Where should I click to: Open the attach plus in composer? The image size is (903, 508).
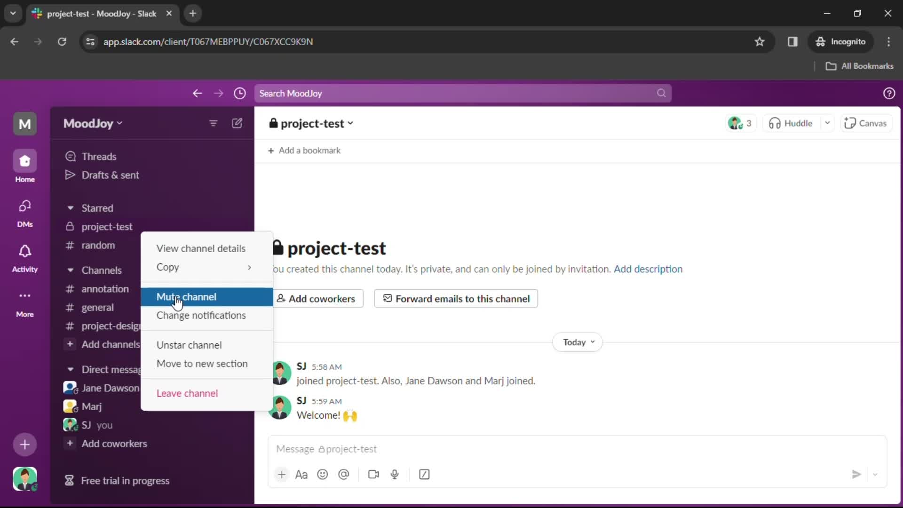click(282, 474)
